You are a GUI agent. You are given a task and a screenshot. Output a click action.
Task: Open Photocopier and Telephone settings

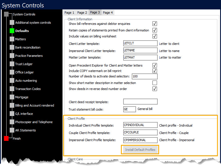click(x=34, y=122)
